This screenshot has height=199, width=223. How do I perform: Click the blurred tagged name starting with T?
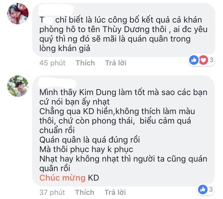coord(46,20)
